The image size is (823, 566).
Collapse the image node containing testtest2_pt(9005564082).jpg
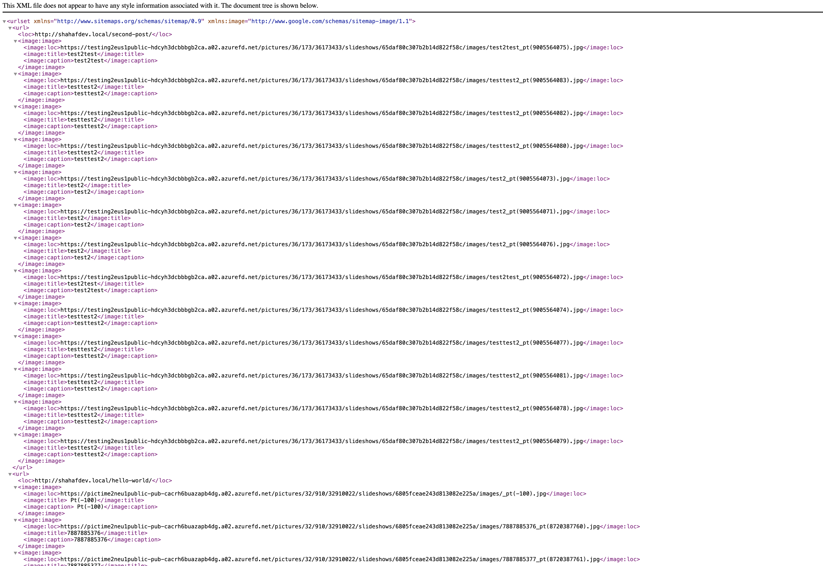15,107
